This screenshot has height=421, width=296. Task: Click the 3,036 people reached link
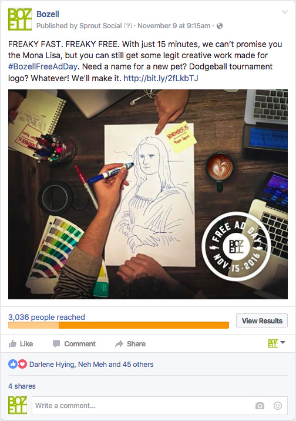[x=46, y=317]
